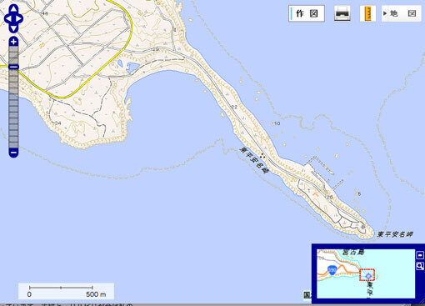The width and height of the screenshot is (425, 306).
Task: Click the route 390 shield in overview map
Action: click(332, 270)
